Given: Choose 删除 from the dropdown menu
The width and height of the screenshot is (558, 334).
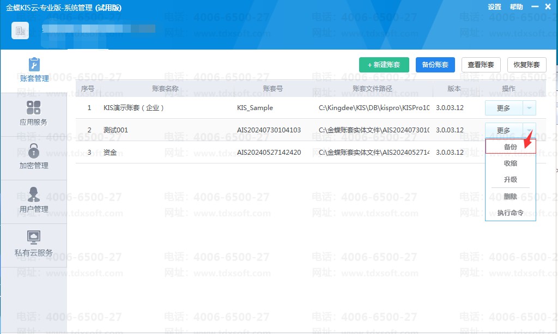Looking at the screenshot, I should tap(510, 196).
